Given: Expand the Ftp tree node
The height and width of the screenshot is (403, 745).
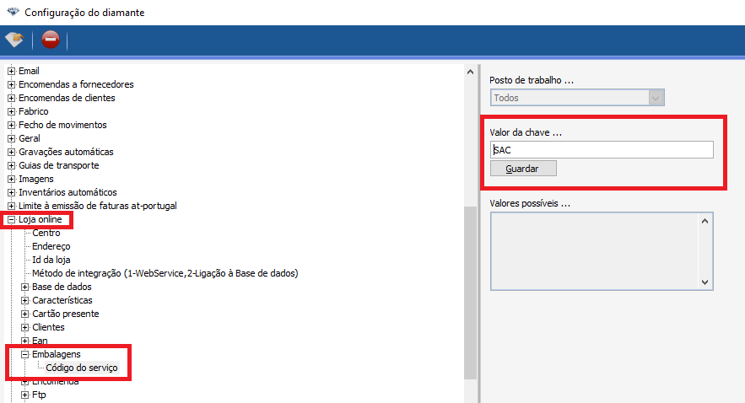Looking at the screenshot, I should 24,395.
